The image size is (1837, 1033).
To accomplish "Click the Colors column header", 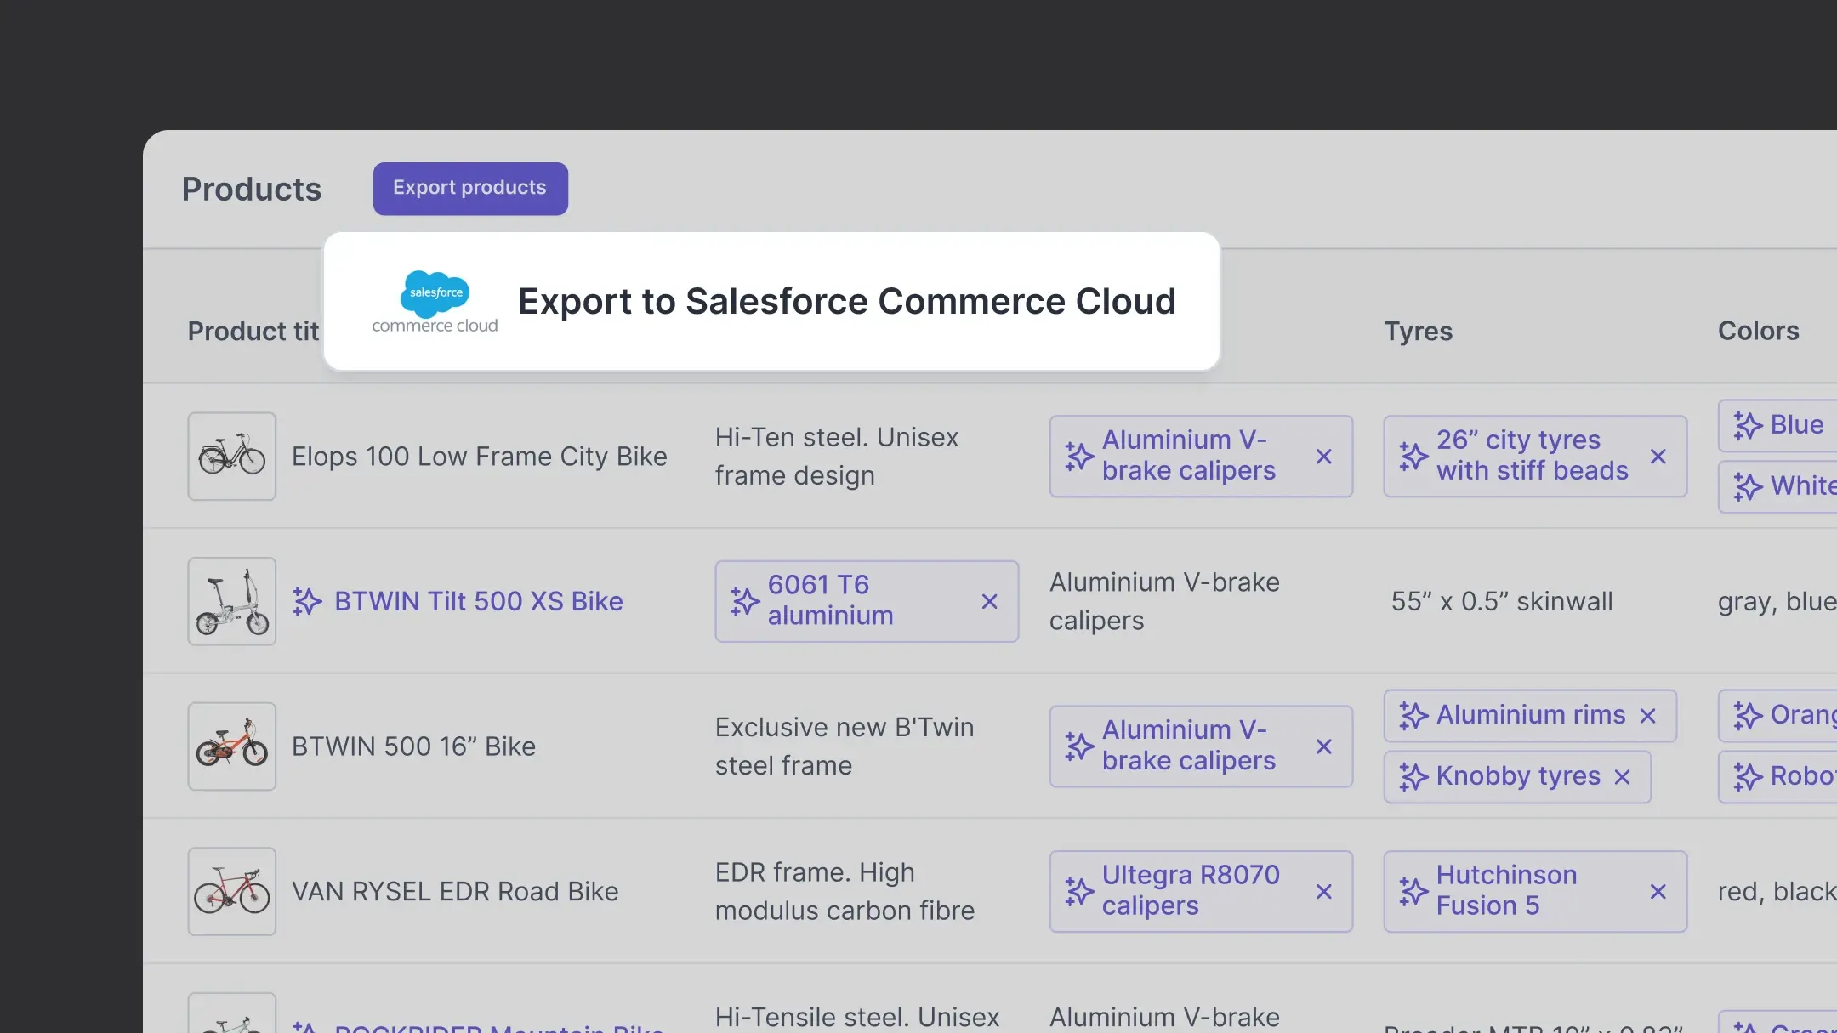I will coord(1758,331).
